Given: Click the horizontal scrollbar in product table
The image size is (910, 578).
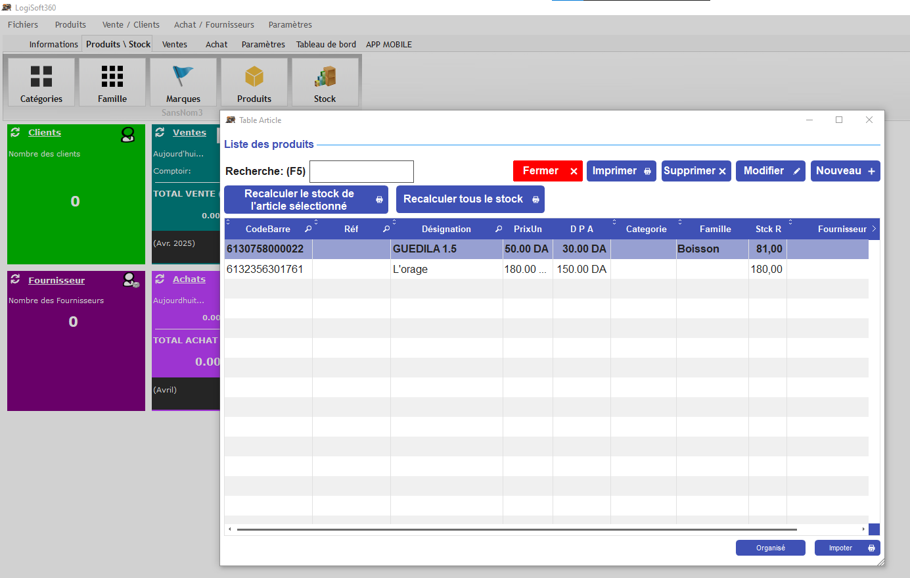Looking at the screenshot, I should pos(516,529).
